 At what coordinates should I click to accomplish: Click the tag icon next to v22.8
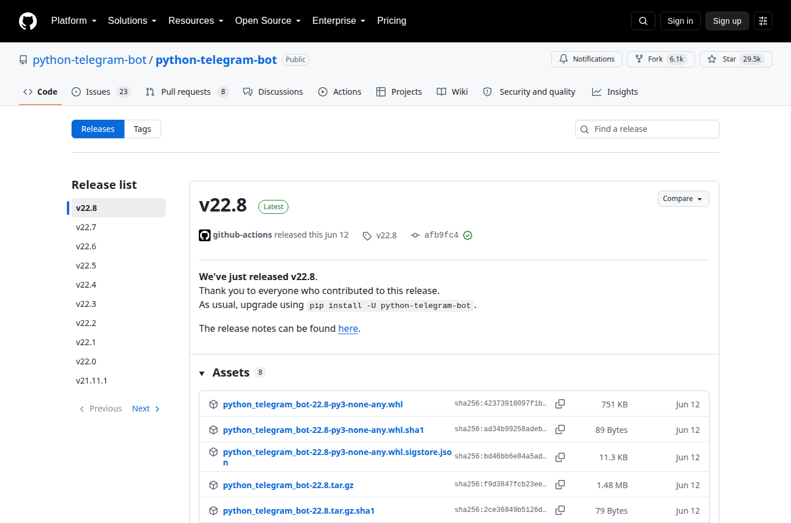pos(367,236)
